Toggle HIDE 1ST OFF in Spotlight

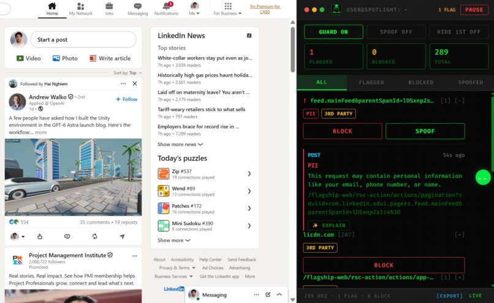coord(458,32)
